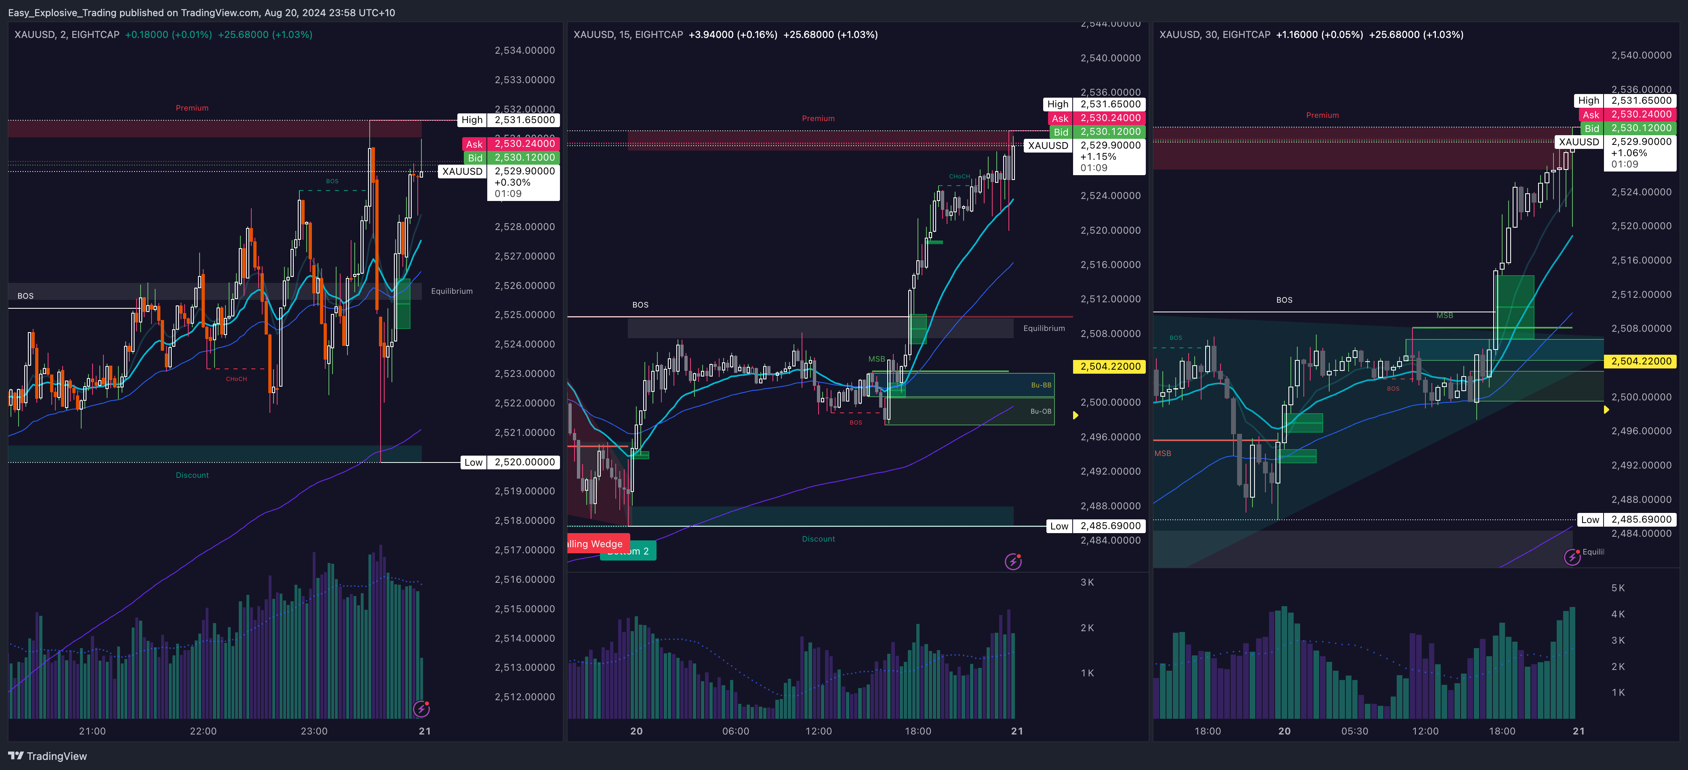Click the red Ask price tag in the 30-minute chart
This screenshot has width=1688, height=770.
(1628, 114)
